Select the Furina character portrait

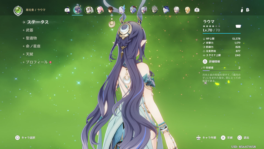click(x=166, y=10)
